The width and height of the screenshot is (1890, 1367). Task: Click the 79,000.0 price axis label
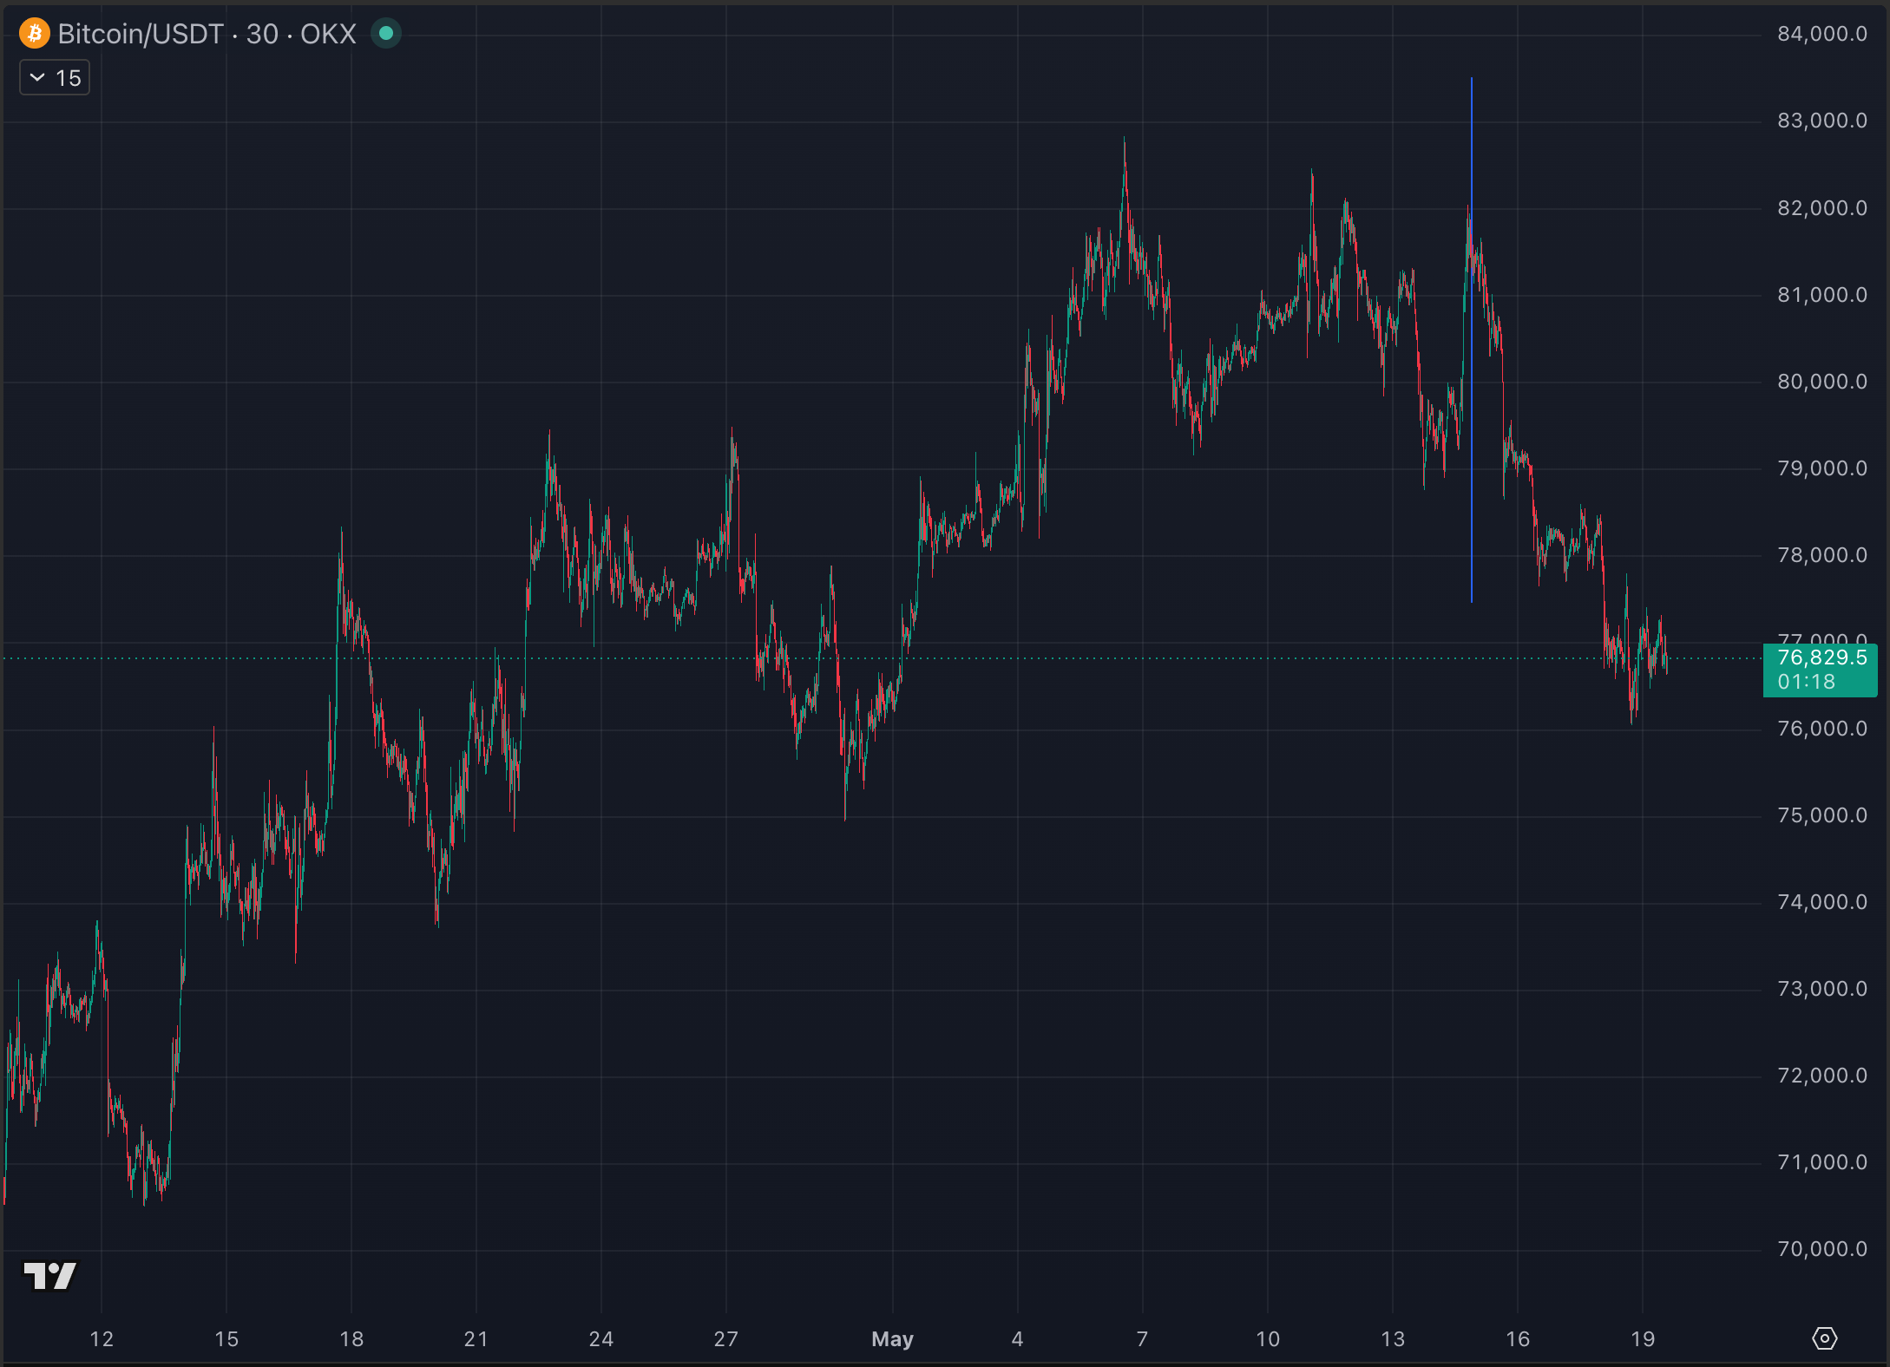click(1822, 468)
